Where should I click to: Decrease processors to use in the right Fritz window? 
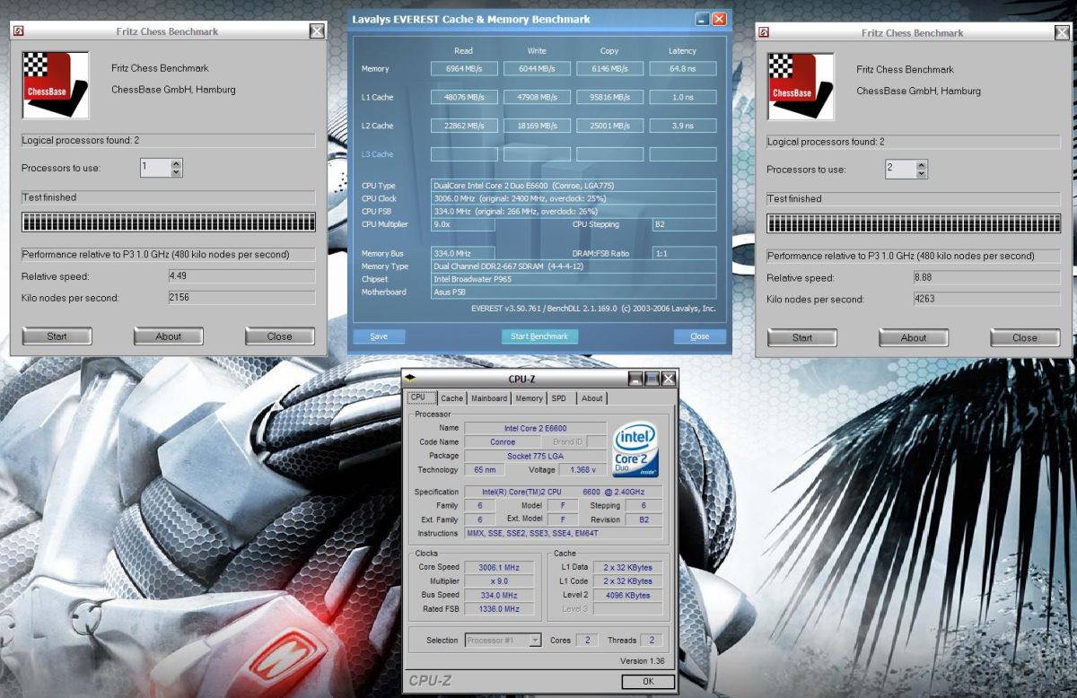coord(921,173)
